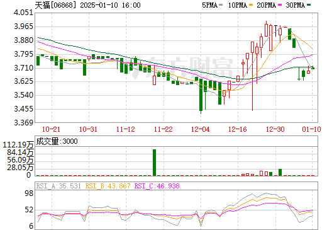Select the 12-16 date axis label
The width and height of the screenshot is (327, 230).
[238, 129]
